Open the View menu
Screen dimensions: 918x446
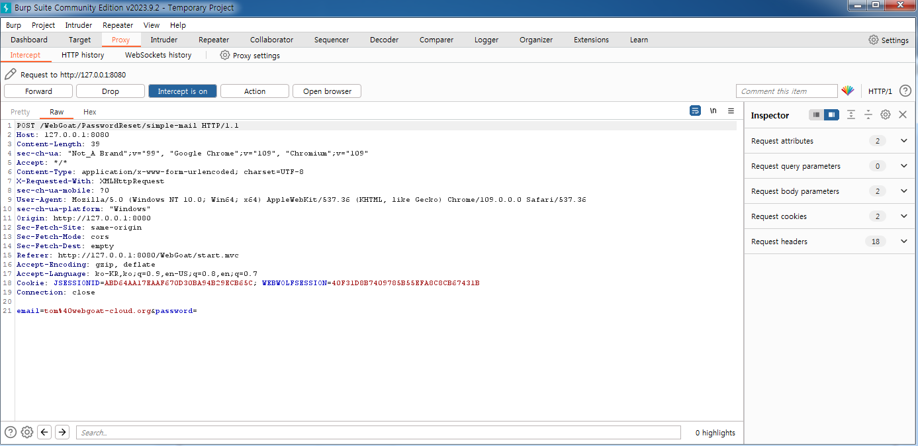click(152, 25)
